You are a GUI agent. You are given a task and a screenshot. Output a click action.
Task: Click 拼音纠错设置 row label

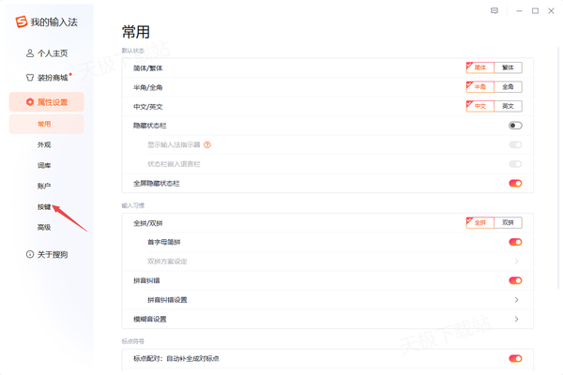[x=167, y=300]
